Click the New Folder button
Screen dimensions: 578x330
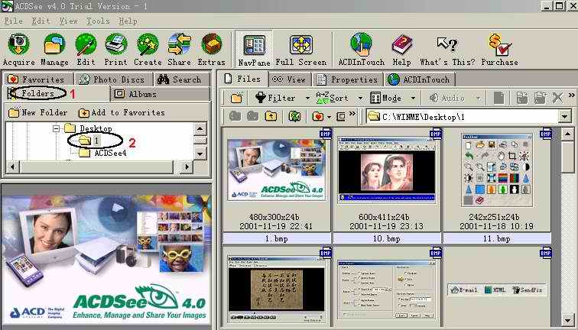click(x=38, y=112)
